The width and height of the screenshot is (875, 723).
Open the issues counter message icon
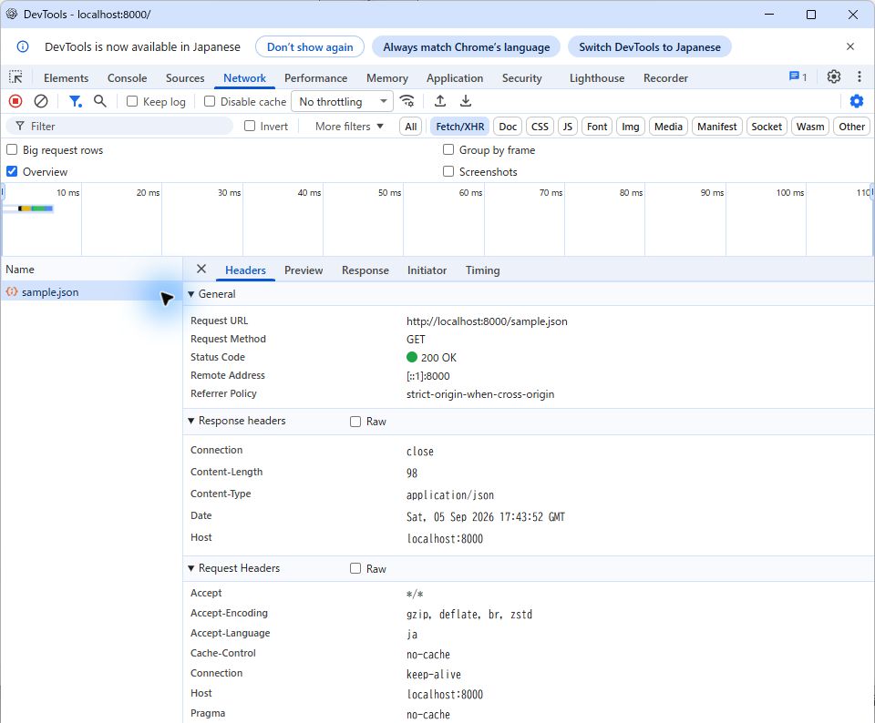click(x=798, y=76)
